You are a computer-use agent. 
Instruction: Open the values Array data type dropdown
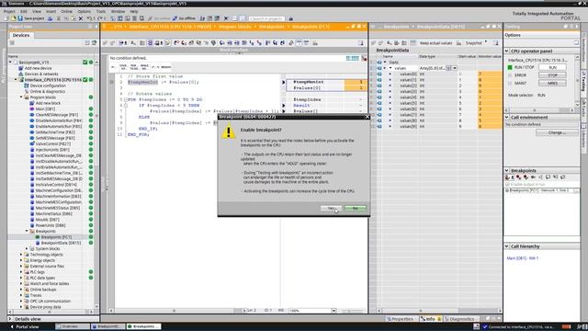point(455,68)
